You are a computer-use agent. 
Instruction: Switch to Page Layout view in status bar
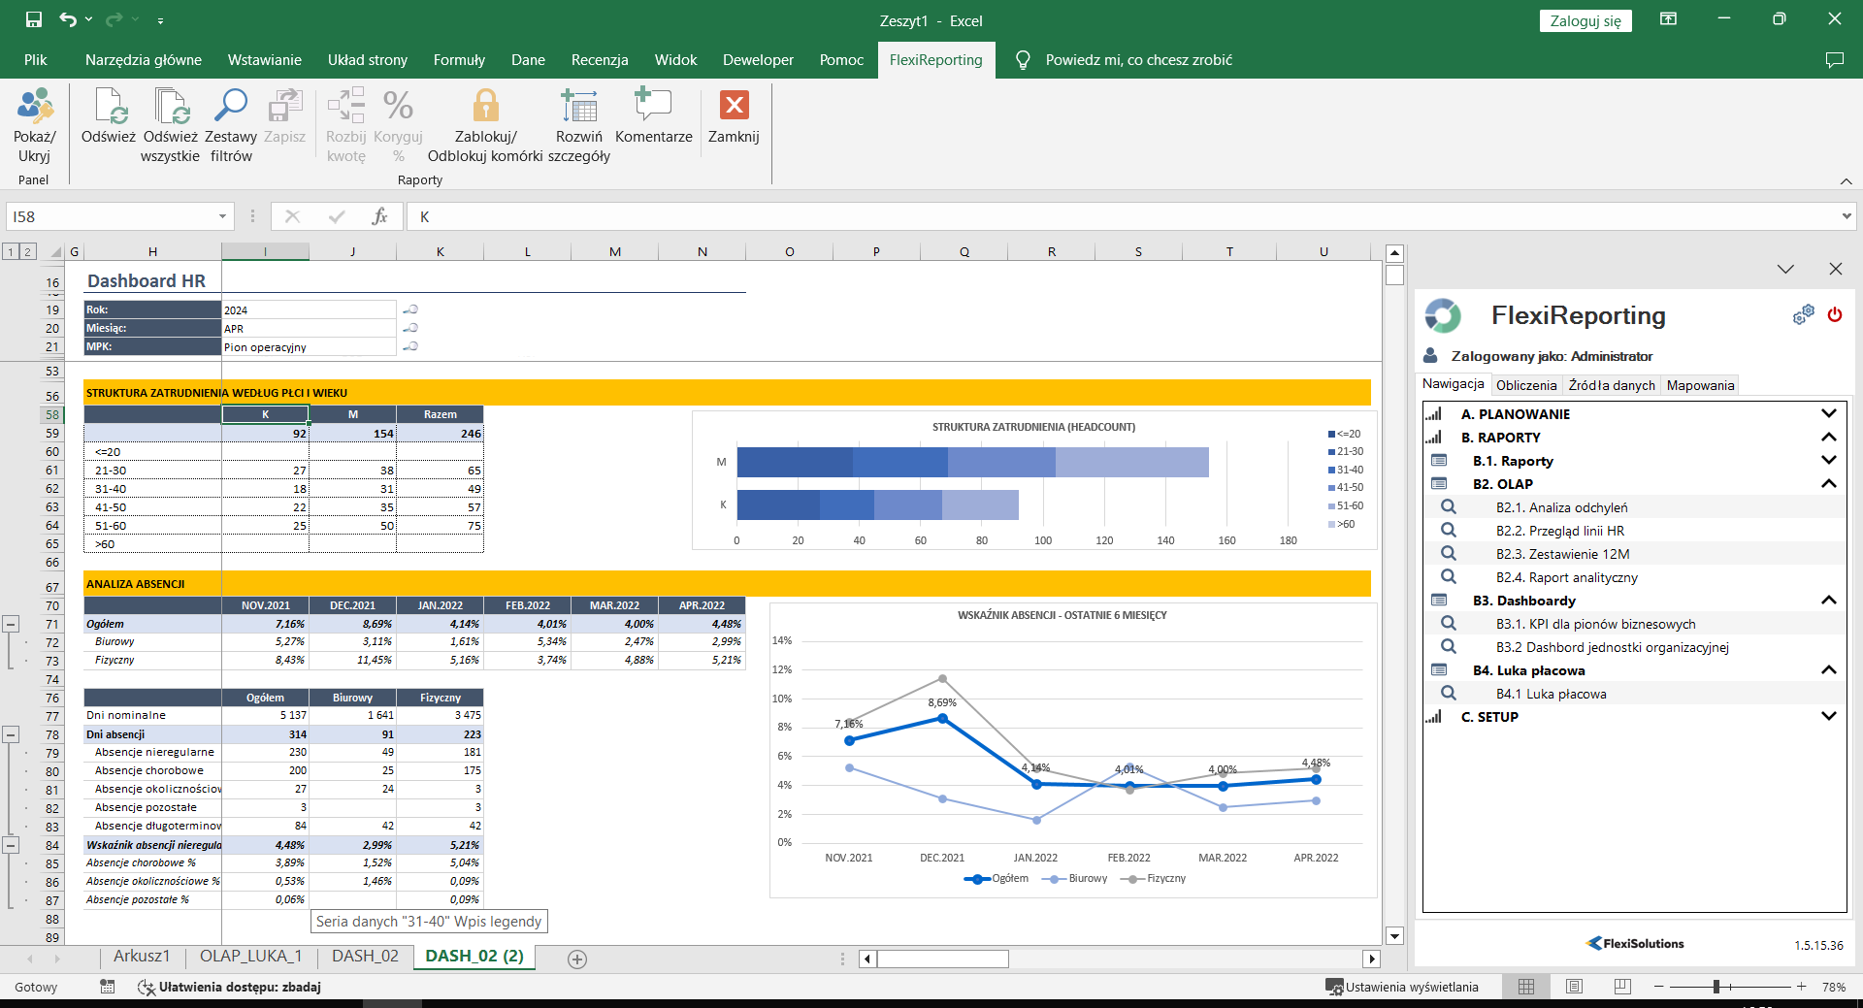click(1574, 987)
